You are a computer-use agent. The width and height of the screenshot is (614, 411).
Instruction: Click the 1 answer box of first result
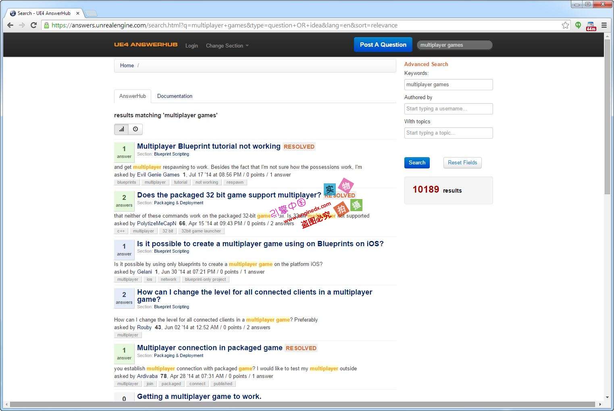[124, 152]
